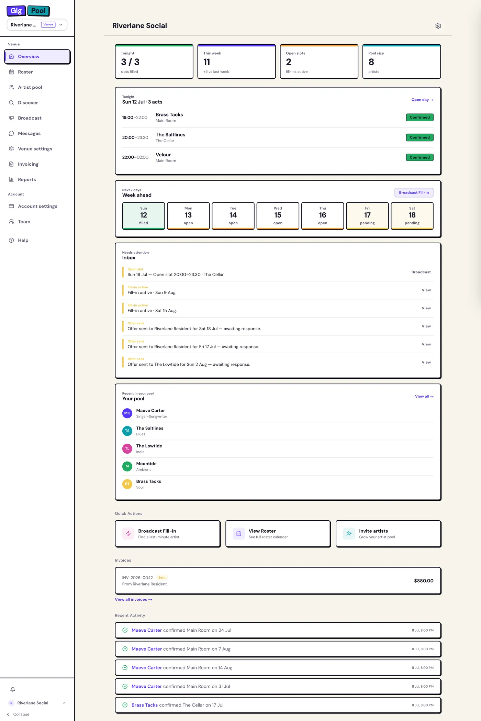Open Invoicing in the sidebar
Screen dimensions: 481x721
click(37, 164)
